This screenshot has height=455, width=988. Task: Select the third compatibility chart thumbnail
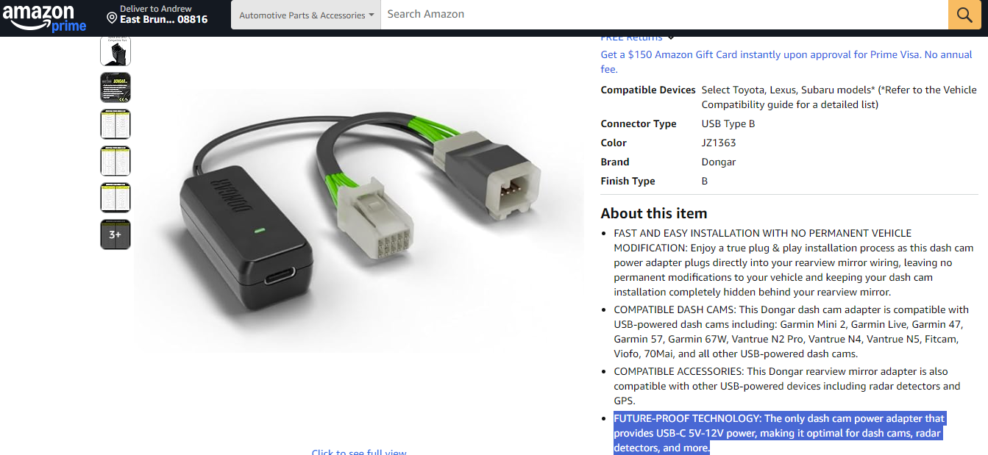click(115, 124)
